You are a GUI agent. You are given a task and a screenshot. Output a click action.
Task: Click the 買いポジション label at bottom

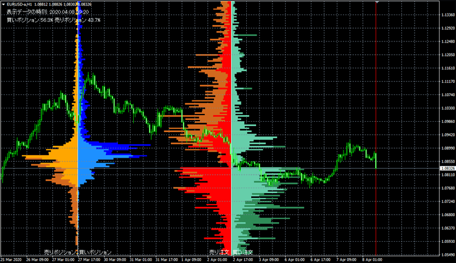click(95, 251)
